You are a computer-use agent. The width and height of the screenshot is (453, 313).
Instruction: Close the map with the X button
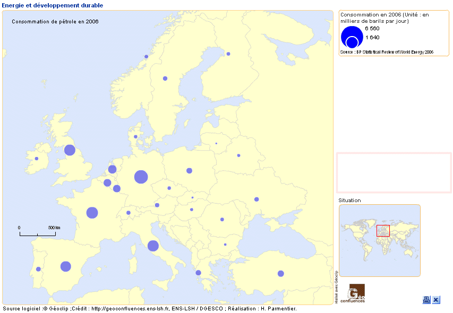tap(435, 300)
